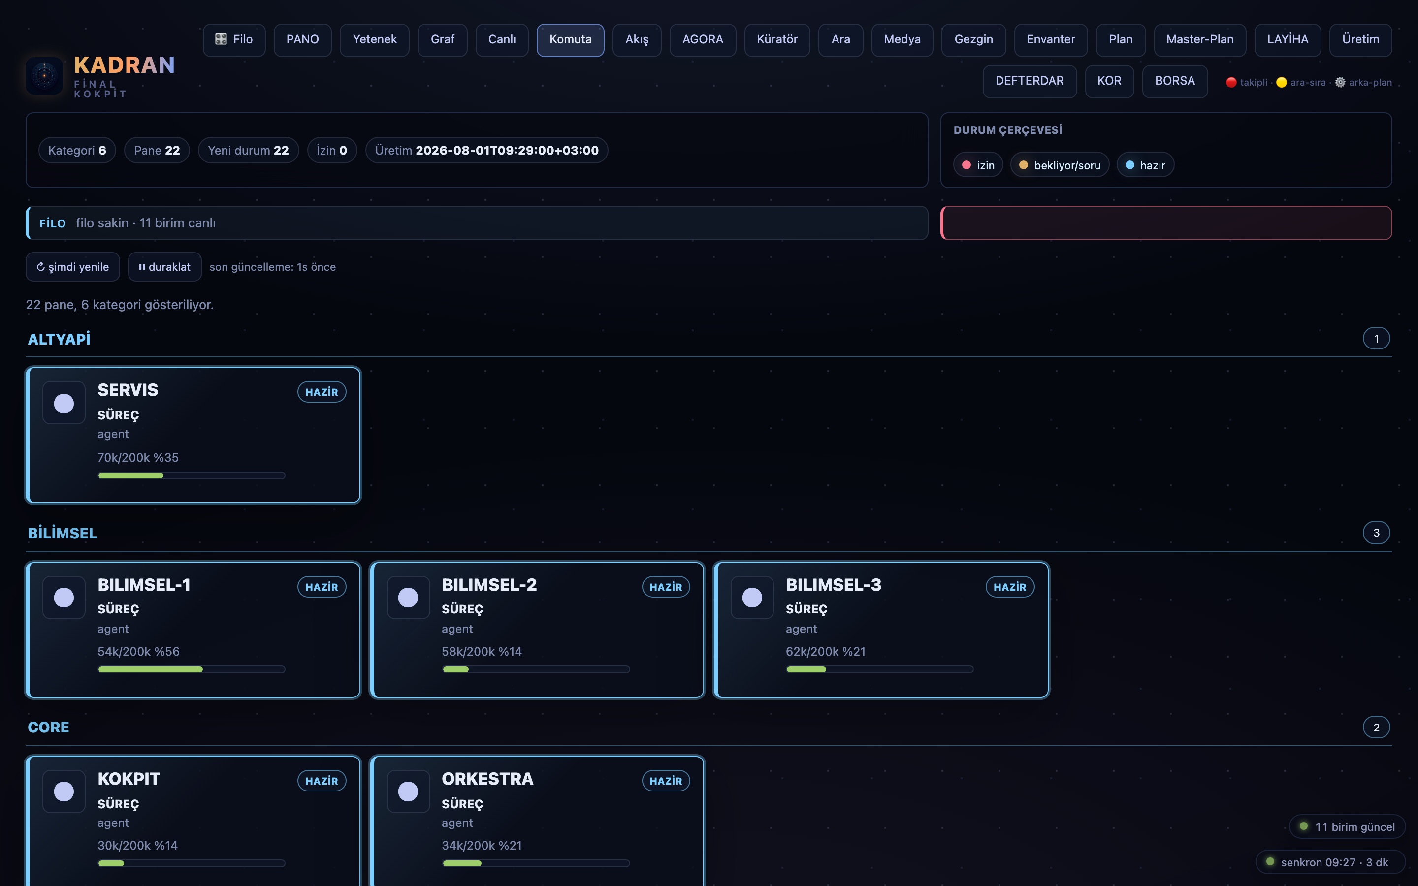Go to the Ara tab
This screenshot has width=1418, height=886.
pos(841,40)
